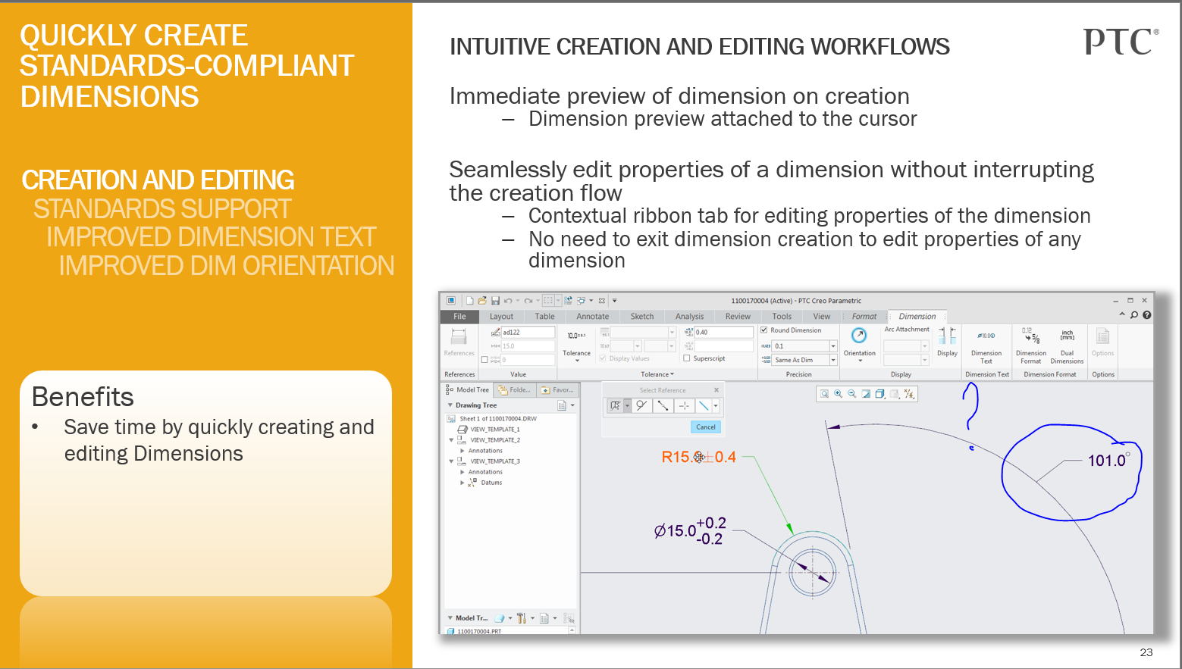The width and height of the screenshot is (1182, 669).
Task: Open the Layout ribbon tab
Action: coord(501,317)
